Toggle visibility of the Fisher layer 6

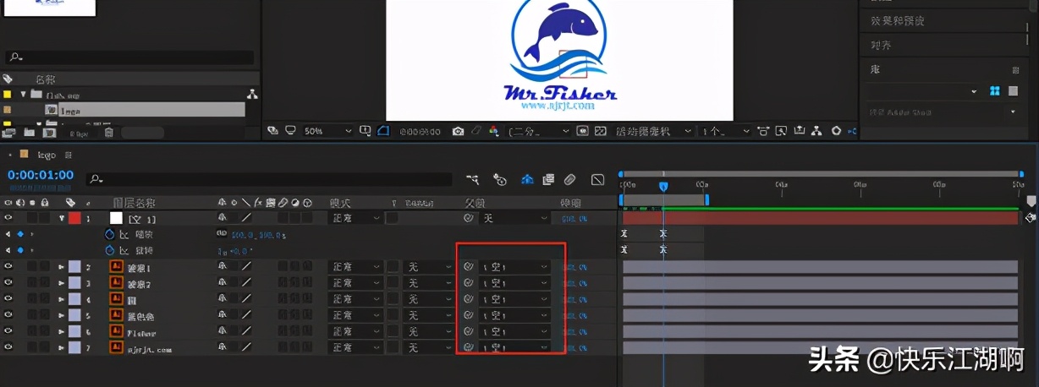(8, 331)
